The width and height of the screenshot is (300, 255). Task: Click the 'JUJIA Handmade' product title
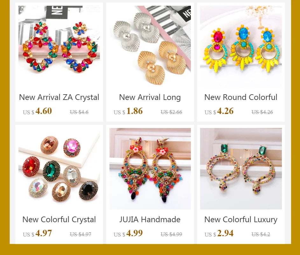pyautogui.click(x=150, y=219)
